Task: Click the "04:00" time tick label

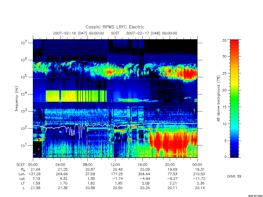Action: (x=60, y=165)
